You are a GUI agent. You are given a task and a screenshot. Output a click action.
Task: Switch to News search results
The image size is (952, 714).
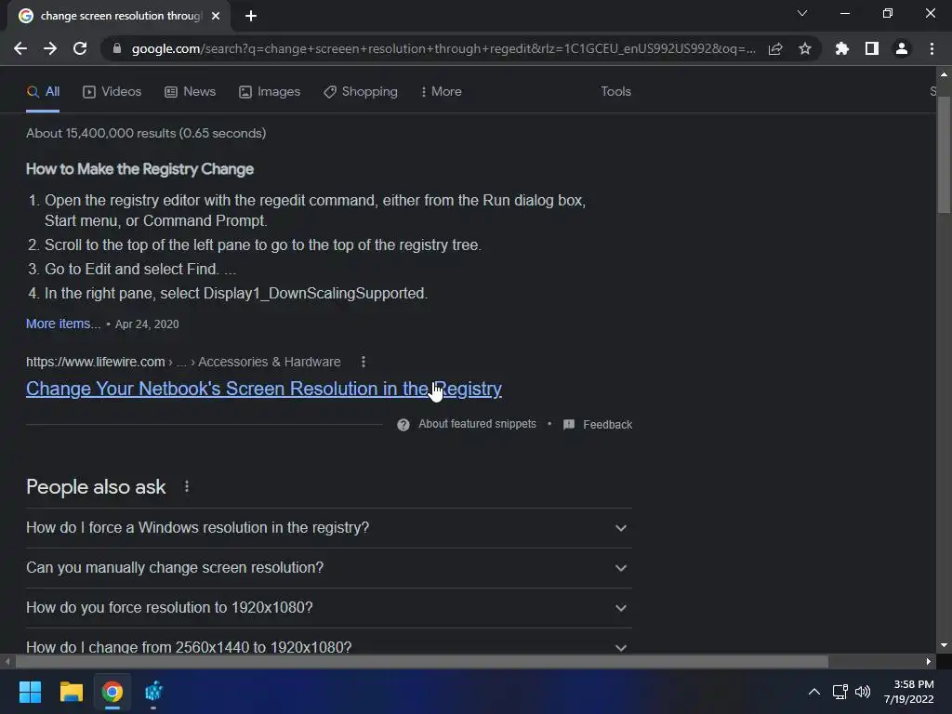tap(190, 92)
